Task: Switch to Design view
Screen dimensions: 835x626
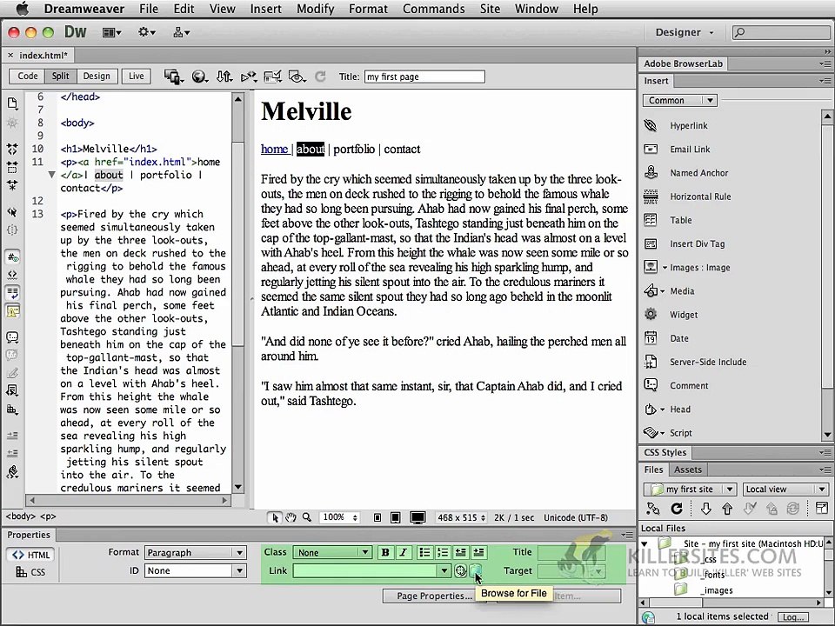Action: pyautogui.click(x=97, y=77)
